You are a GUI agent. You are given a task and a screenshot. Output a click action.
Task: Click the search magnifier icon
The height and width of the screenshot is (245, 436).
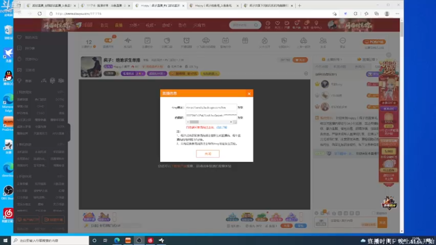click(256, 25)
